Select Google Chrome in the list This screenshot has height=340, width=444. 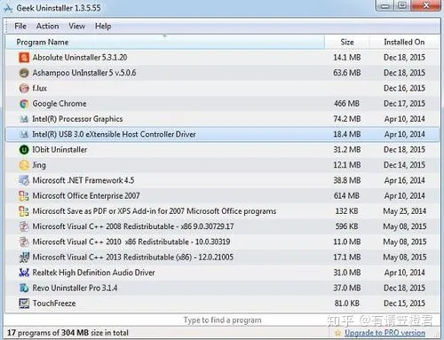point(59,104)
